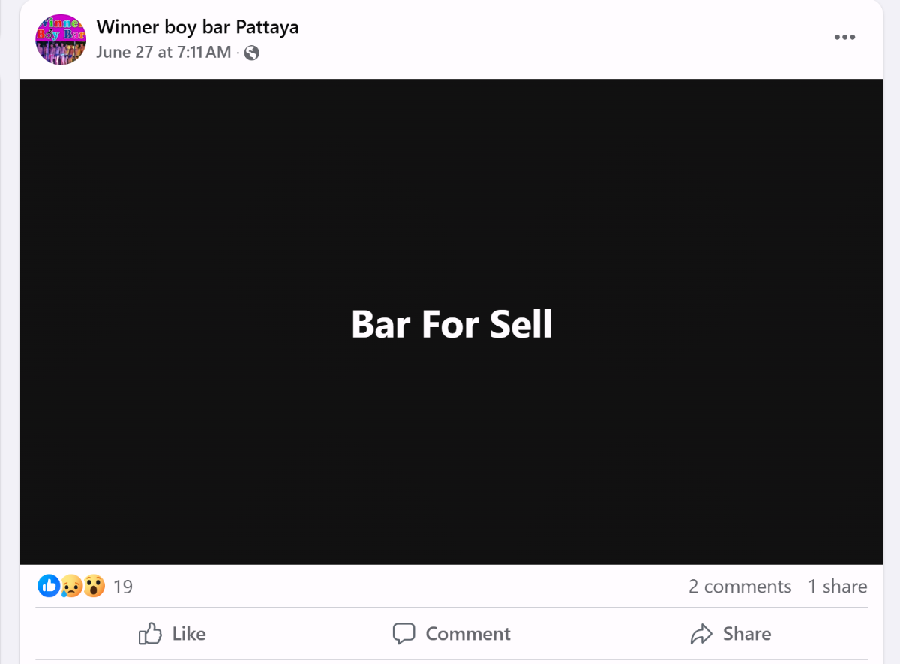
Task: Open the June 27 at 7:11 AM timestamp
Action: tap(163, 53)
